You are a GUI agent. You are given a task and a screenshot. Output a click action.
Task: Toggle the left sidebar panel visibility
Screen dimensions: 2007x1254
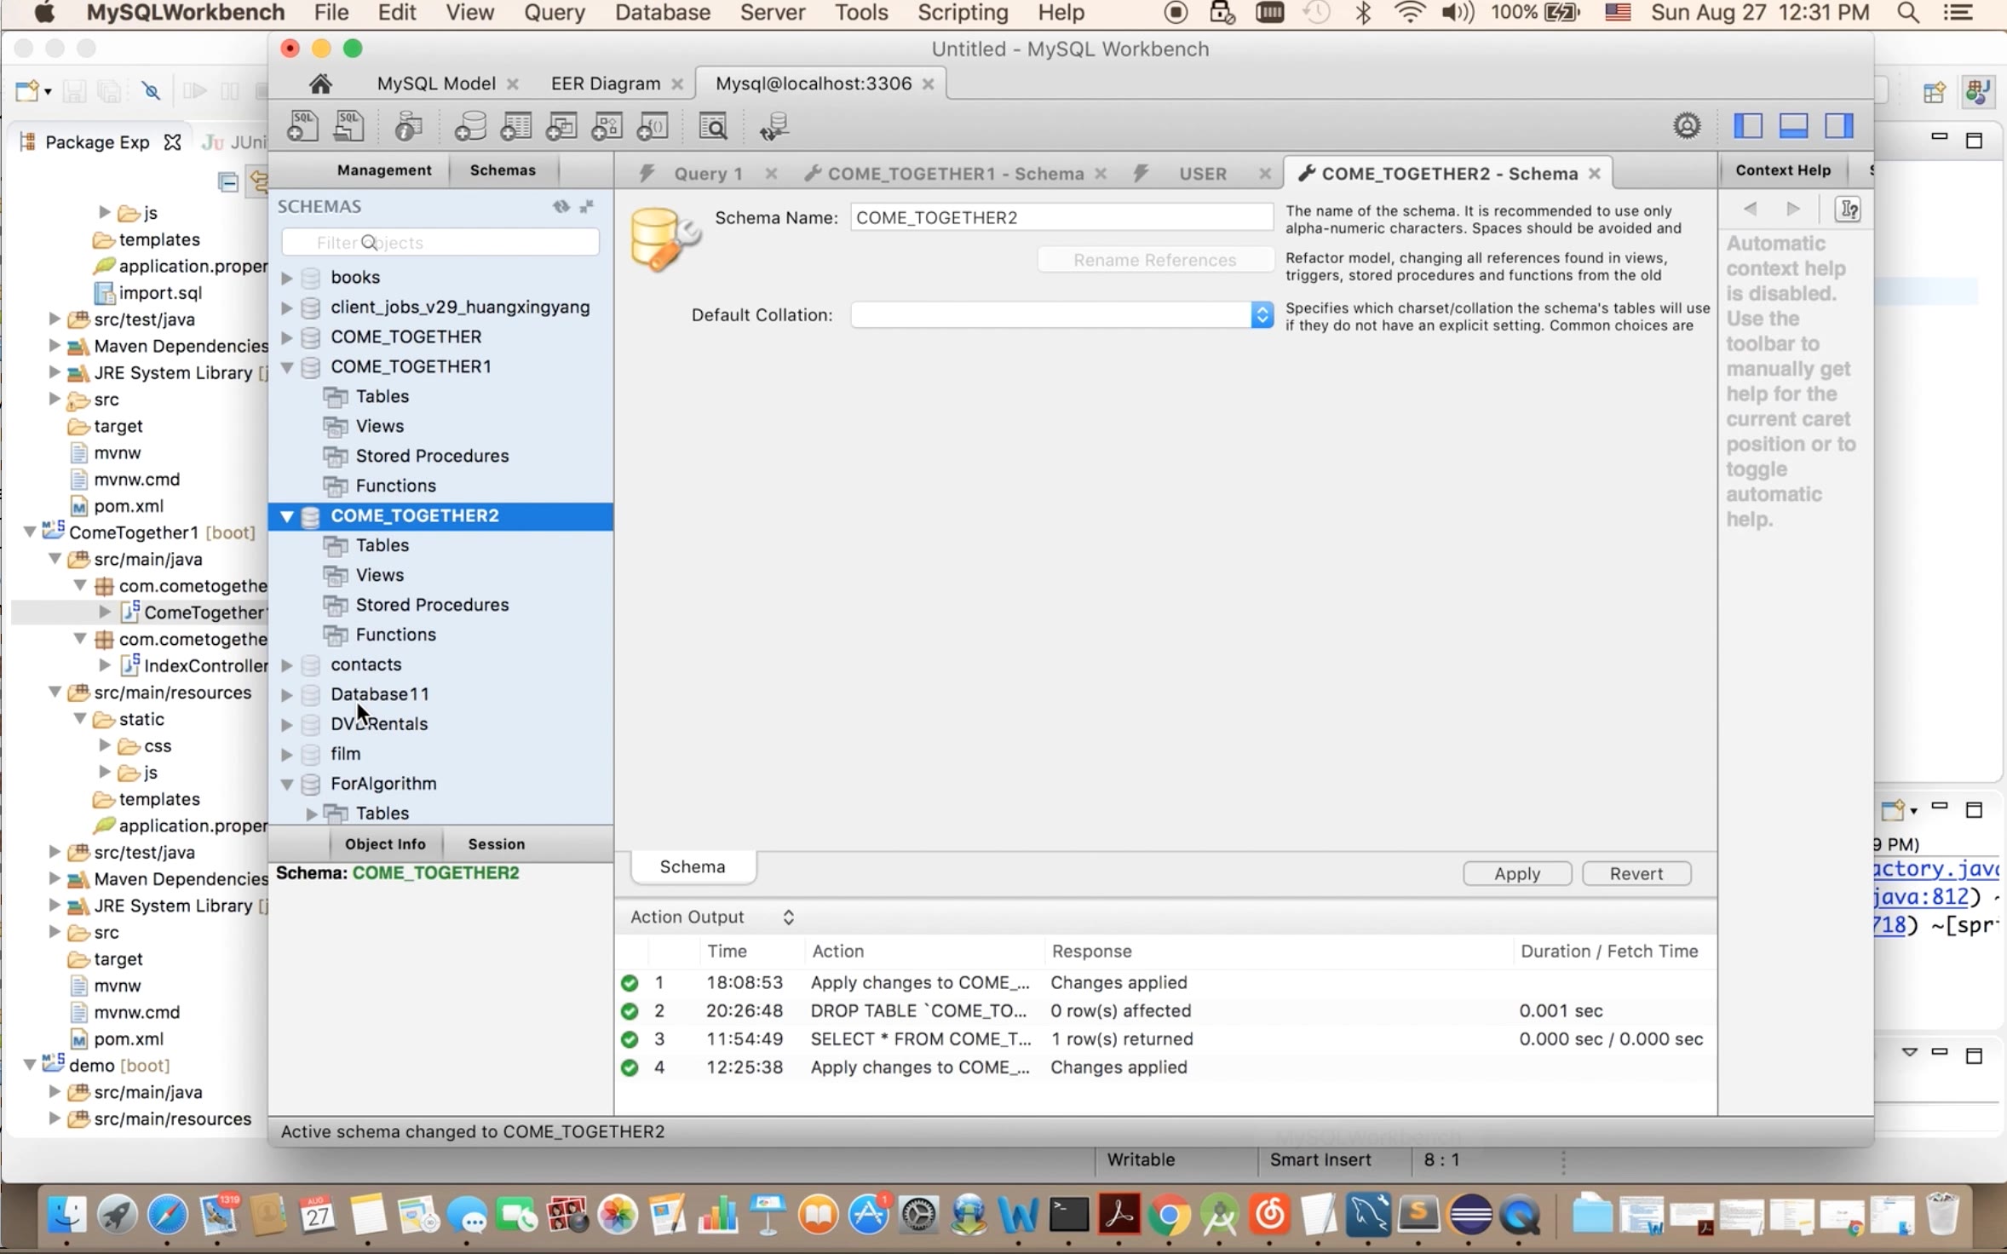point(1747,126)
